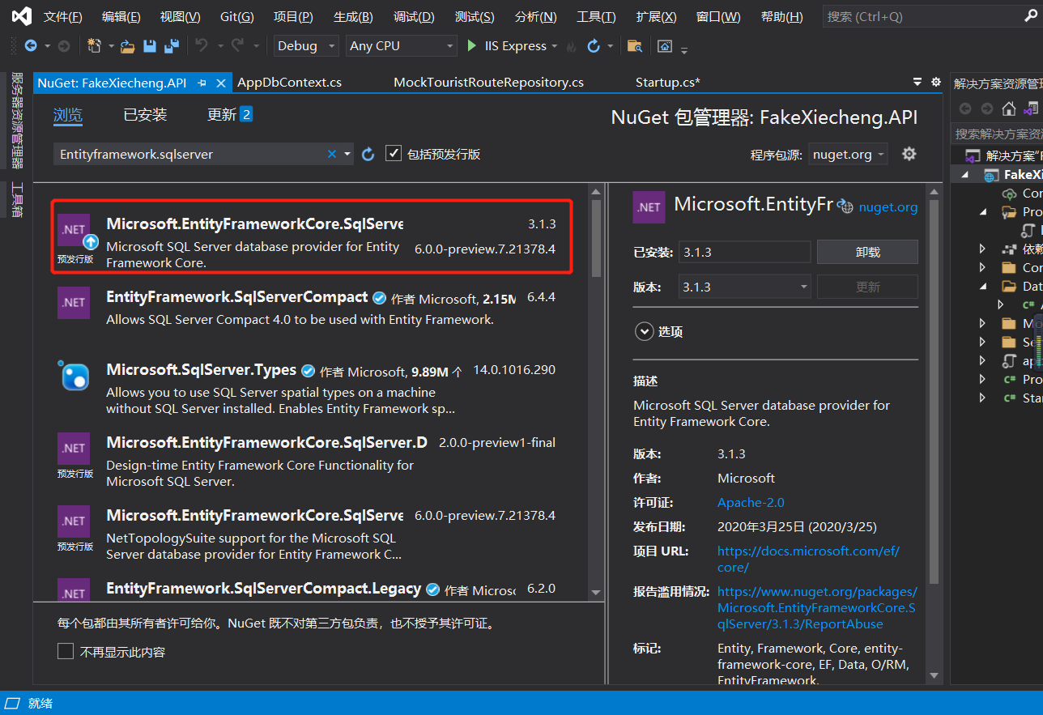1043x715 pixels.
Task: Click the browser refresh icon in toolbar
Action: 594,46
